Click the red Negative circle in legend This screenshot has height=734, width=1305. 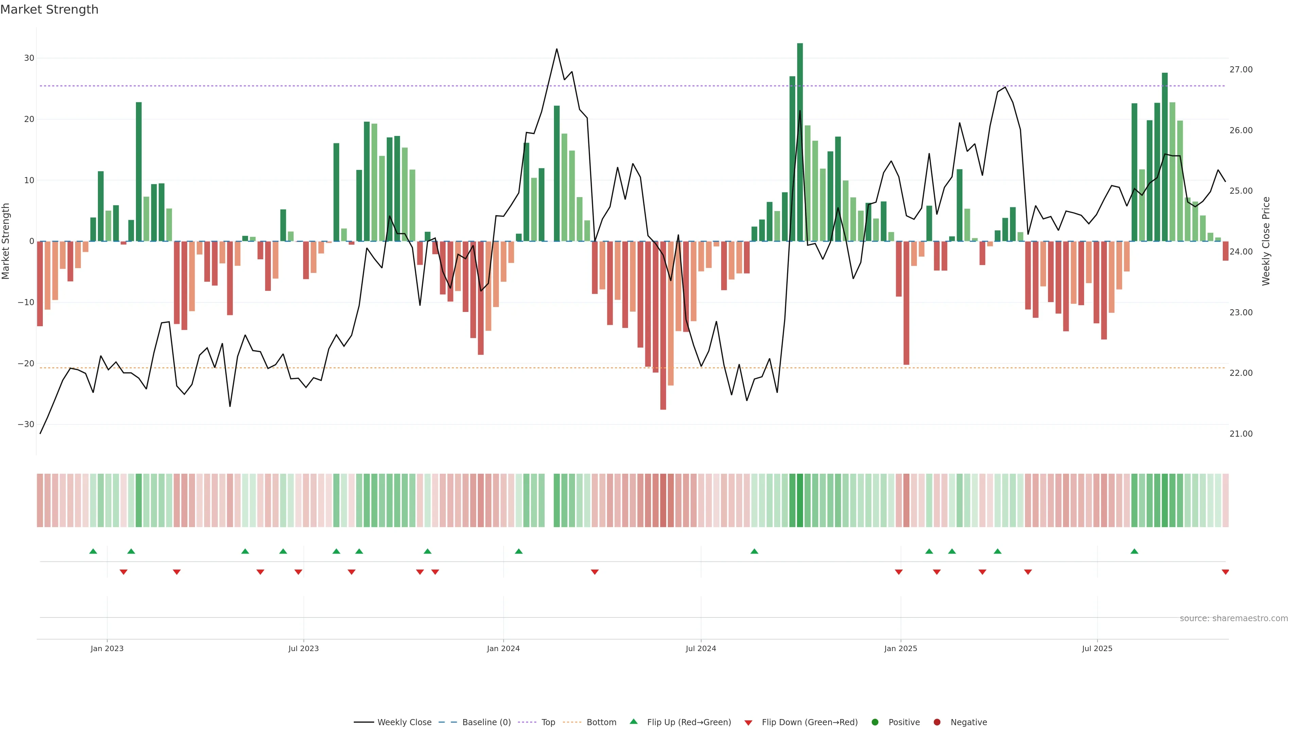pyautogui.click(x=937, y=722)
